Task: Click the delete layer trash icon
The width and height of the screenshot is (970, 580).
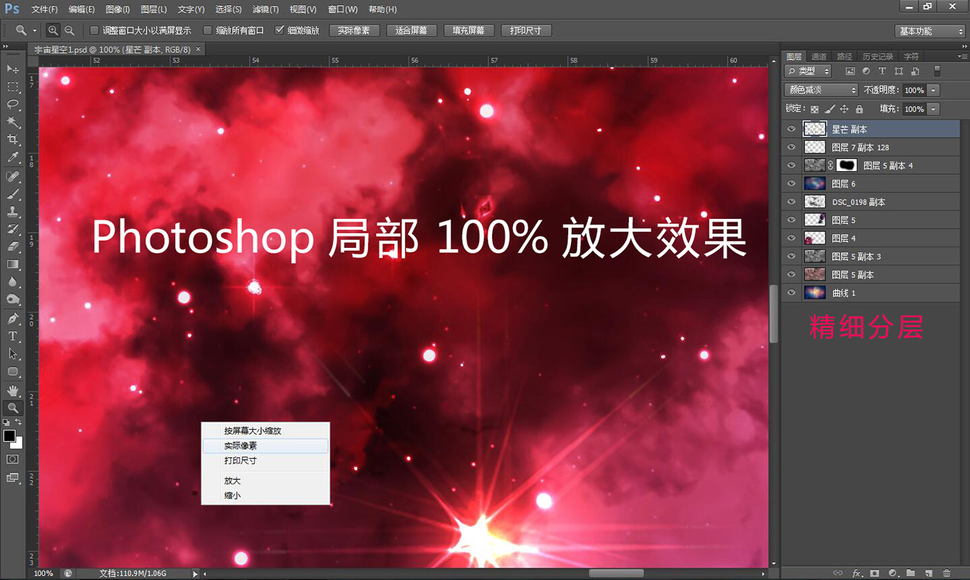Action: pyautogui.click(x=947, y=573)
